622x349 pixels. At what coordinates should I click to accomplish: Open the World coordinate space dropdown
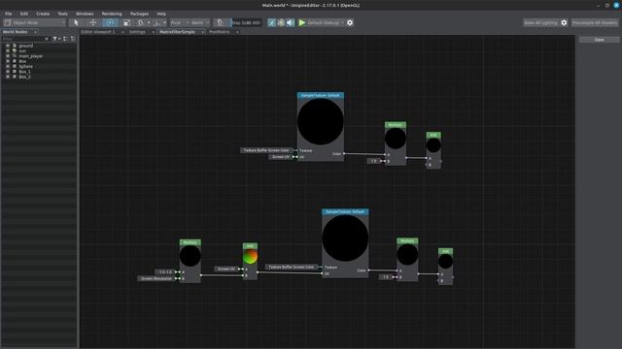200,22
